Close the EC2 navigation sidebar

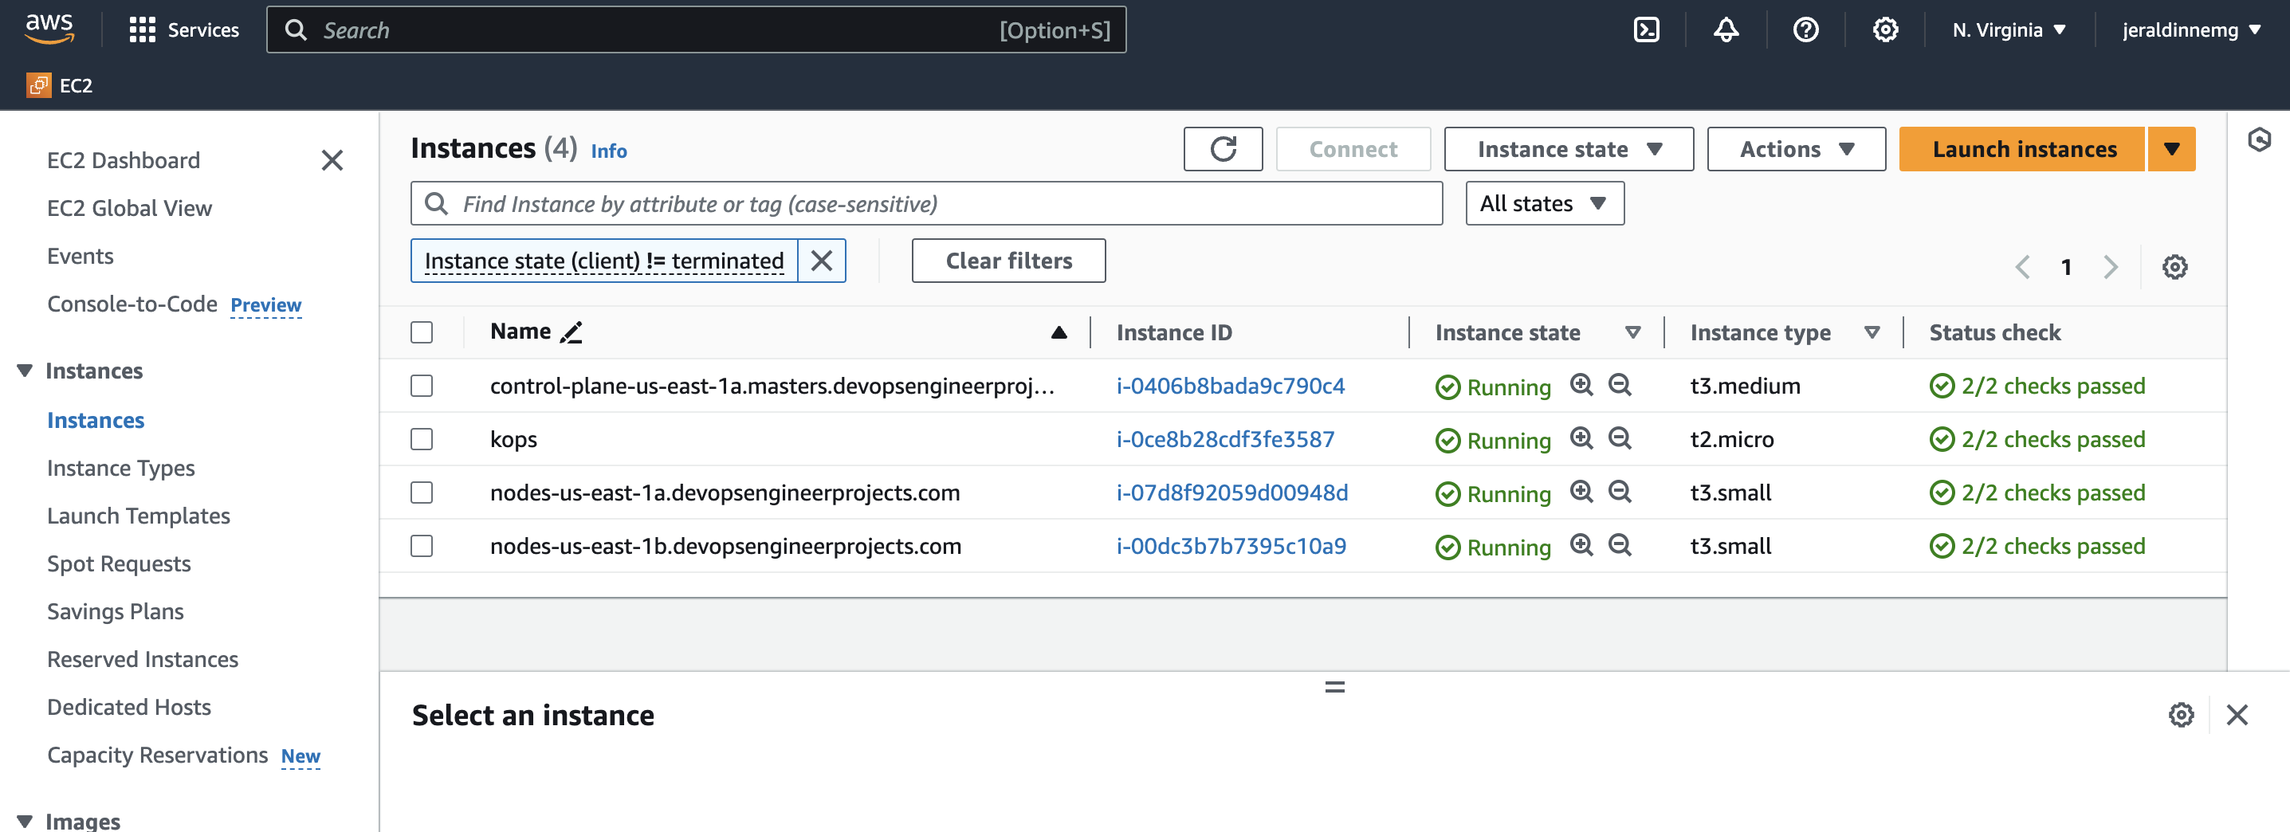[x=332, y=160]
